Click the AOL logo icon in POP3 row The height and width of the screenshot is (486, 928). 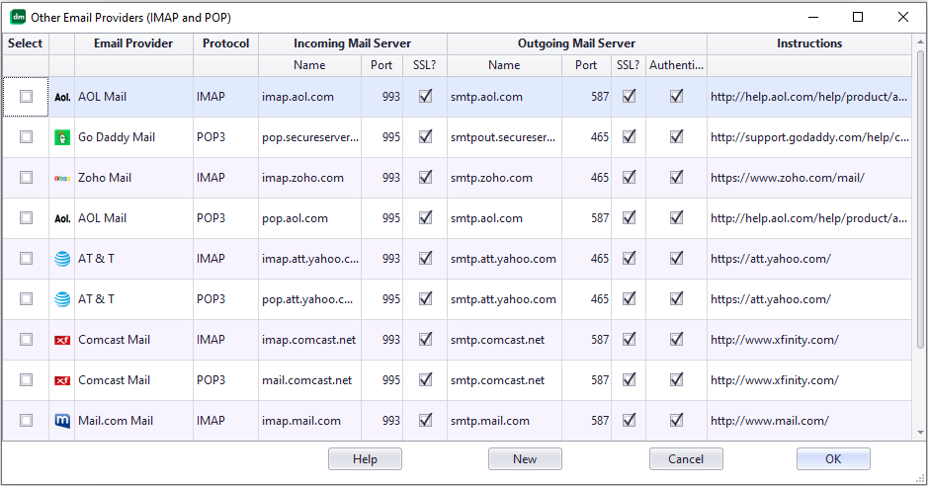click(x=62, y=218)
